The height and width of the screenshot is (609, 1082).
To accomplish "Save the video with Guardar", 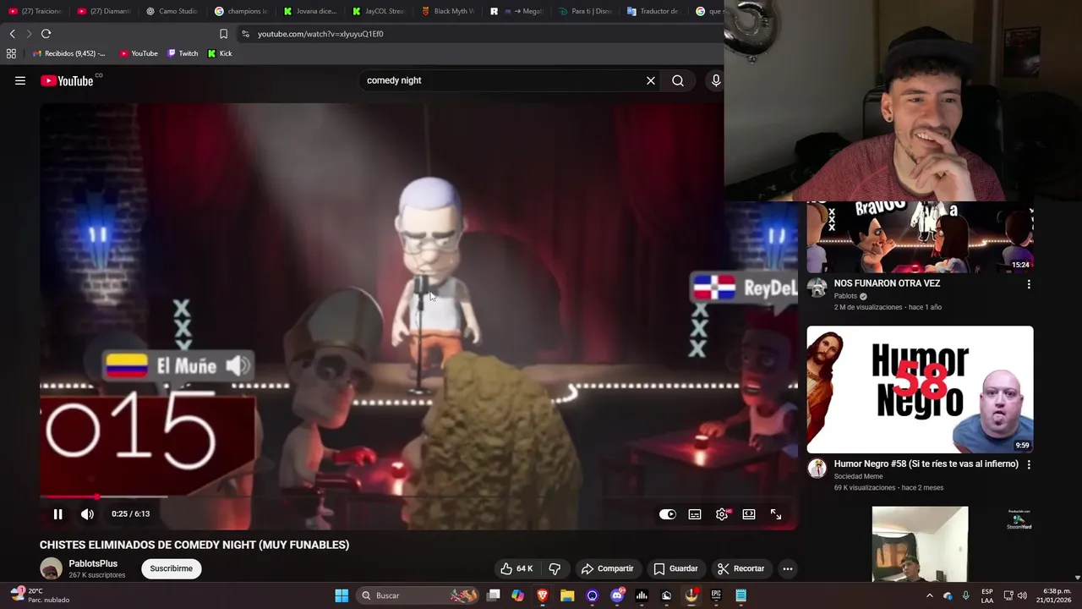I will pos(675,568).
